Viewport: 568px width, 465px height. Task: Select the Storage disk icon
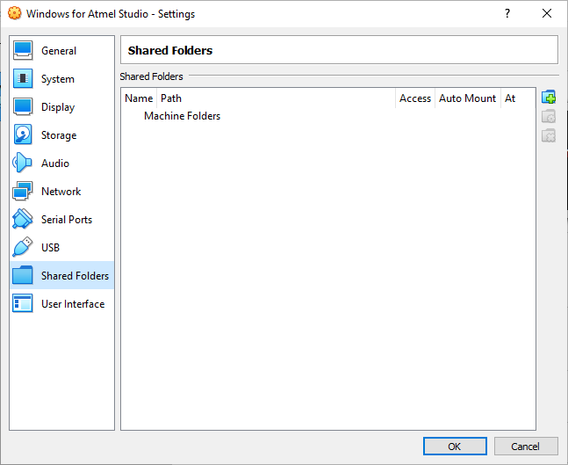pos(23,134)
